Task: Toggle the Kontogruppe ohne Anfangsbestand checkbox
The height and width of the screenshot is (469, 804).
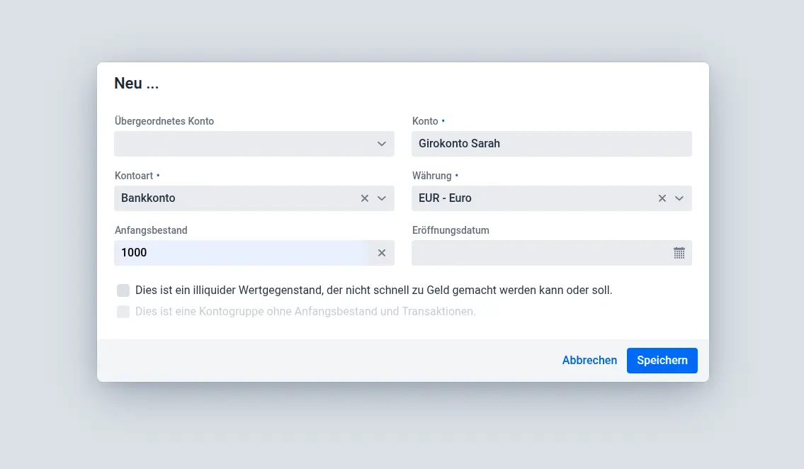Action: 123,312
